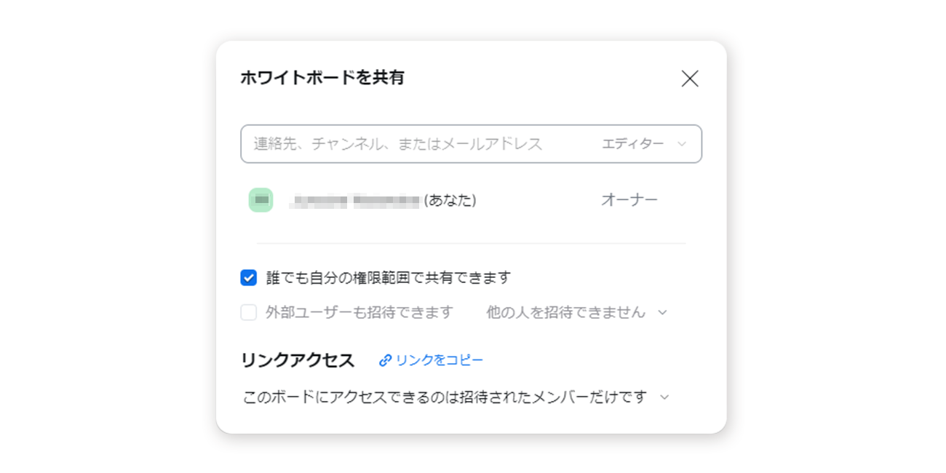
Task: Enable the 外部ユーザーも招待できます checkbox
Action: [x=249, y=312]
